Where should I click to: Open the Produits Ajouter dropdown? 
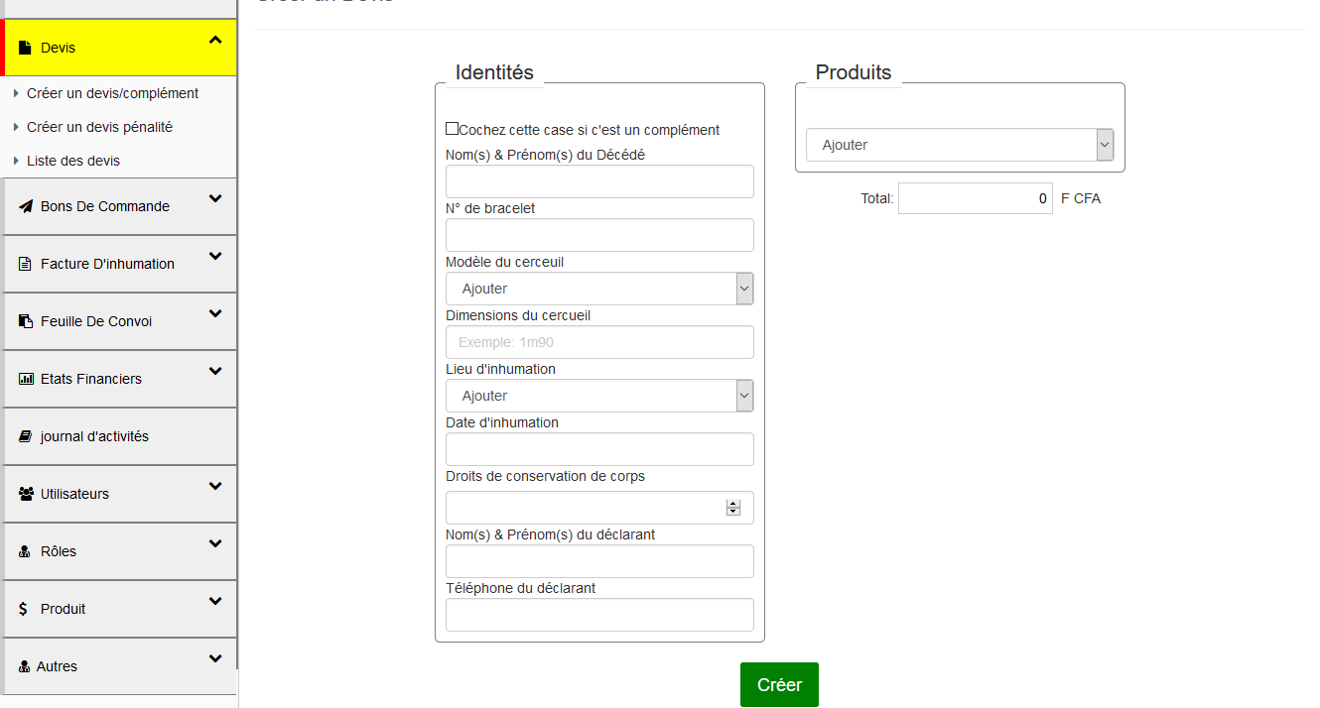959,145
